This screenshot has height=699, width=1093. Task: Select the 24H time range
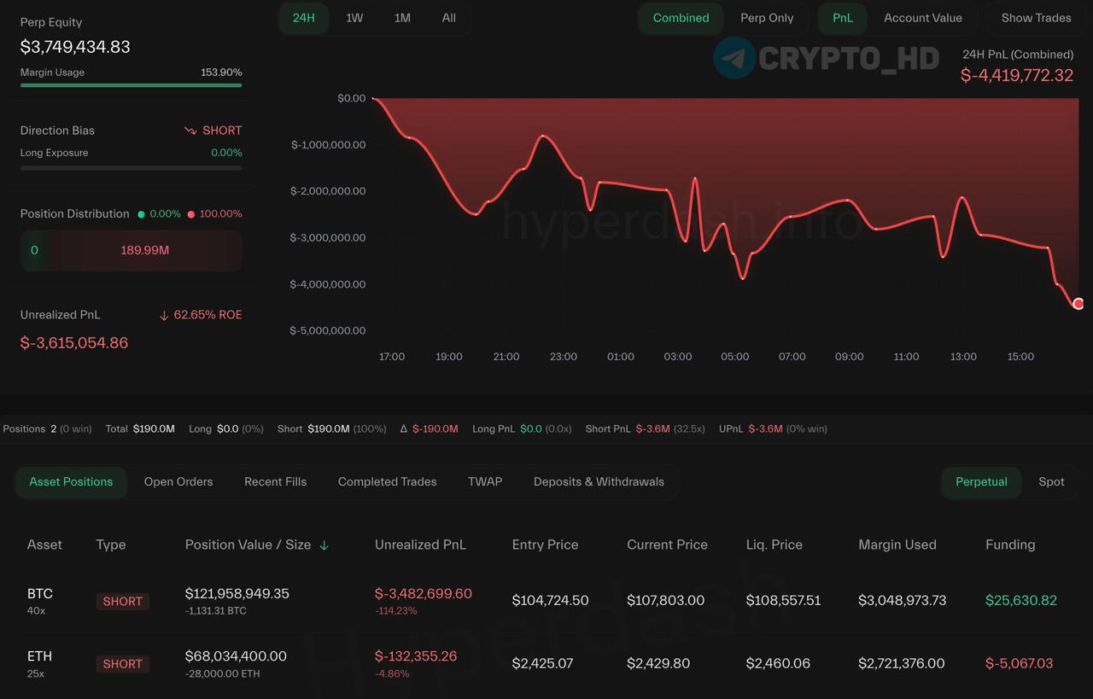click(x=304, y=18)
